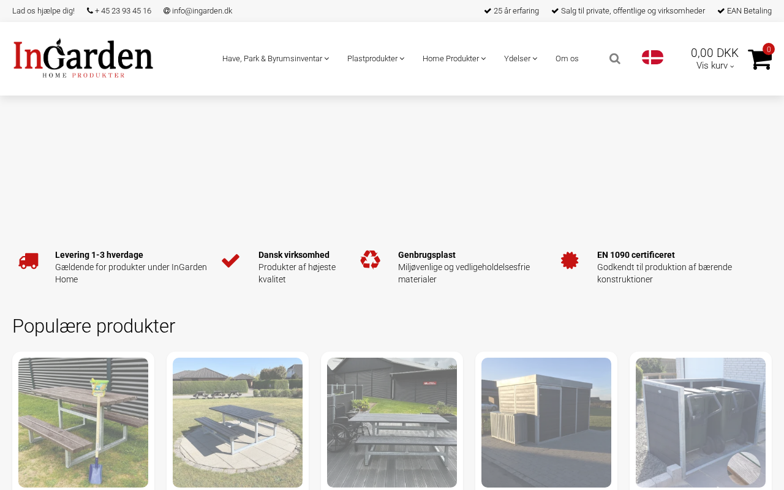
Task: Expand the Plastprodukter dropdown menu
Action: coord(375,59)
